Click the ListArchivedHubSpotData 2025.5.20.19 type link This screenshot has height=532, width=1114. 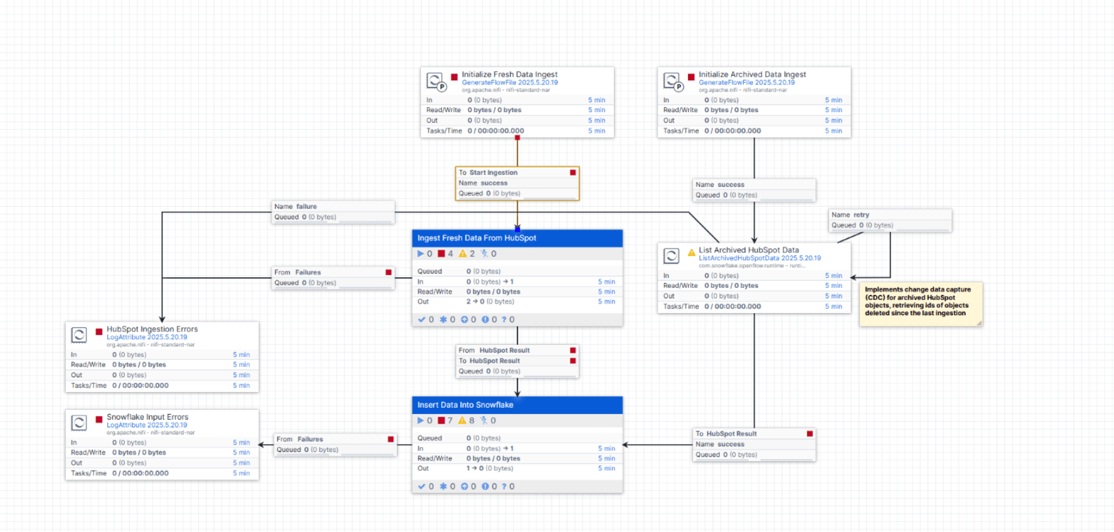[760, 258]
